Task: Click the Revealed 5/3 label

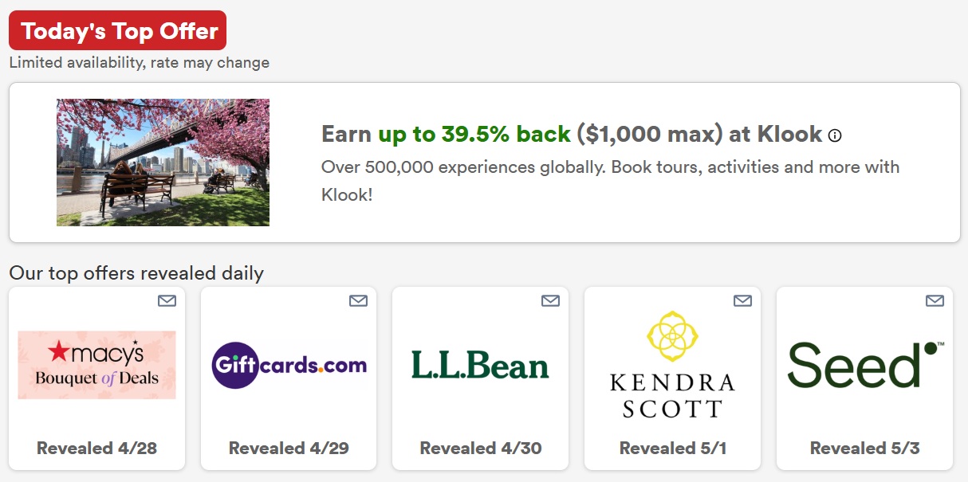Action: pyautogui.click(x=864, y=449)
